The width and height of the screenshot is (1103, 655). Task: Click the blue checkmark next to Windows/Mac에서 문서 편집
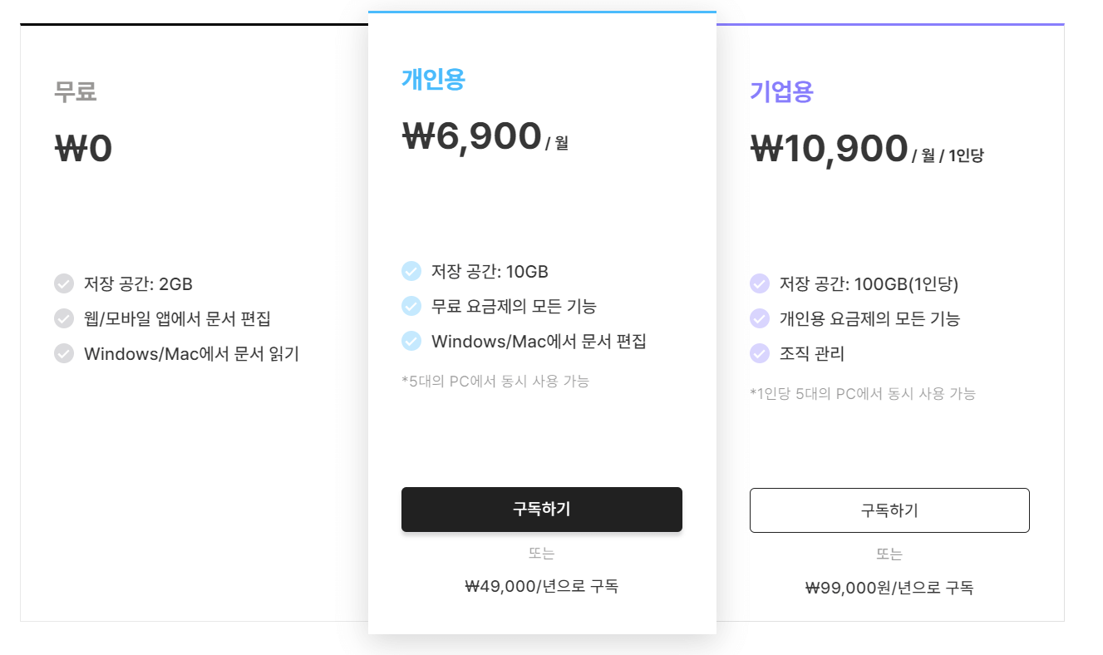click(411, 341)
